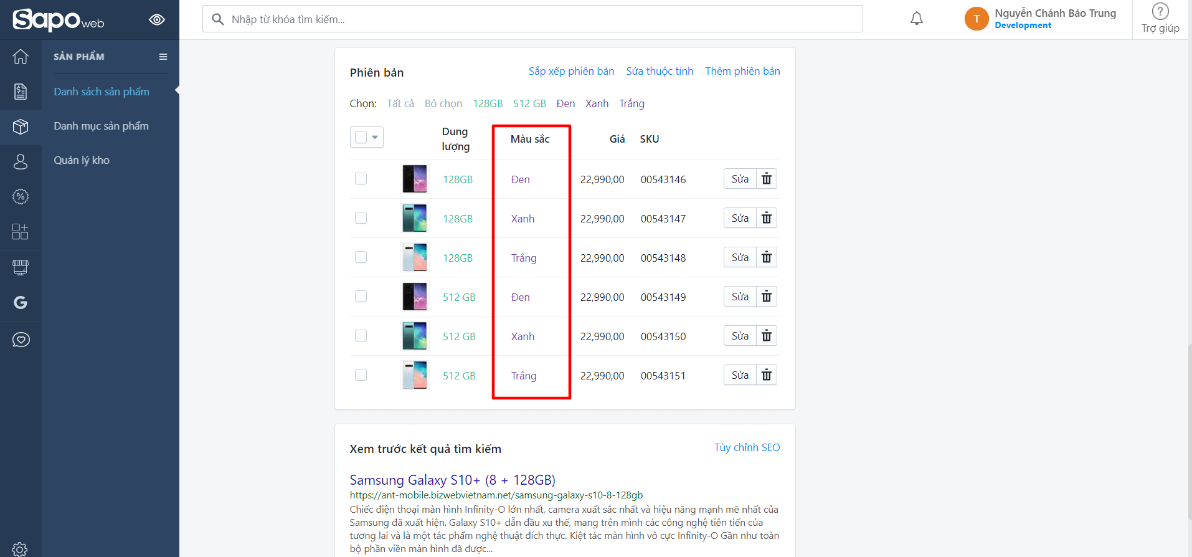
Task: Open the promotions percent icon in sidebar
Action: (x=21, y=197)
